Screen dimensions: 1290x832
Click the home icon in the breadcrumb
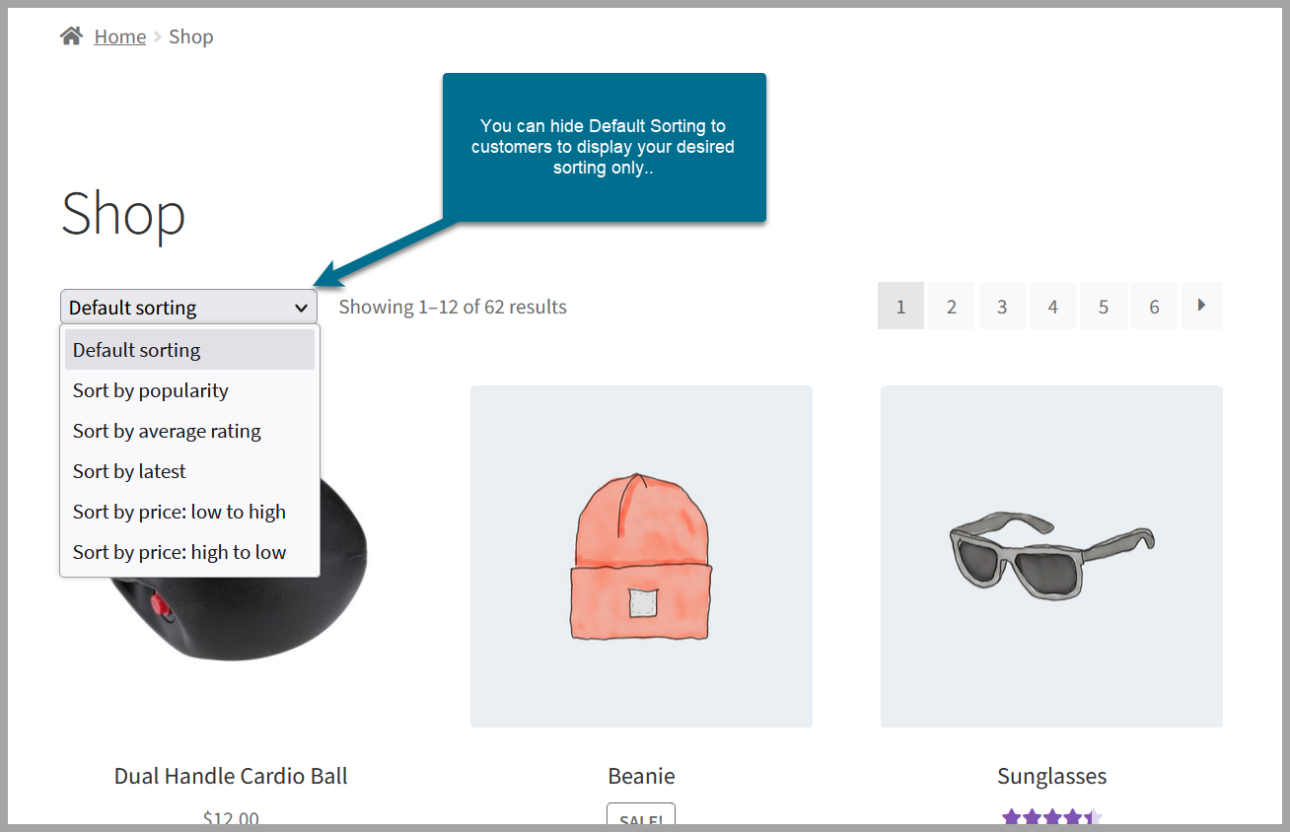[70, 34]
